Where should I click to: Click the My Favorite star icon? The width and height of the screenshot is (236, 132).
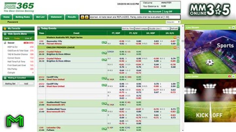(5, 28)
